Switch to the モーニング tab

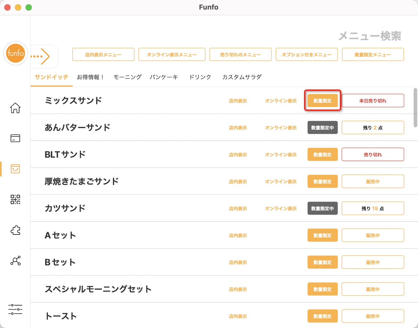point(128,77)
